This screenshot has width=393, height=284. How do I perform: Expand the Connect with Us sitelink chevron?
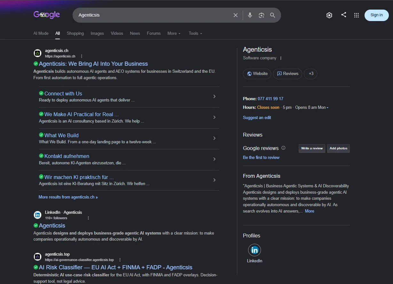coord(214,96)
